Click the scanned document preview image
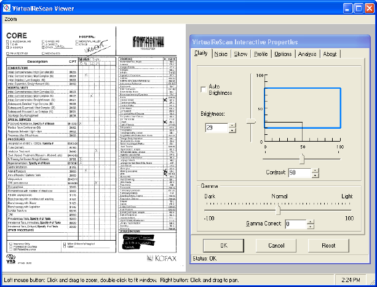Viewport: 377px width, 287px height. 92,148
